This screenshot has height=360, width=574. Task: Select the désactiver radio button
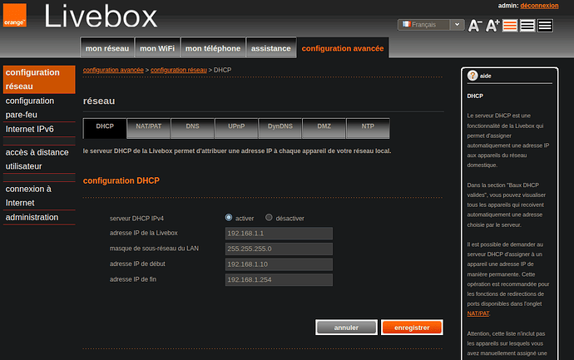[x=269, y=218]
